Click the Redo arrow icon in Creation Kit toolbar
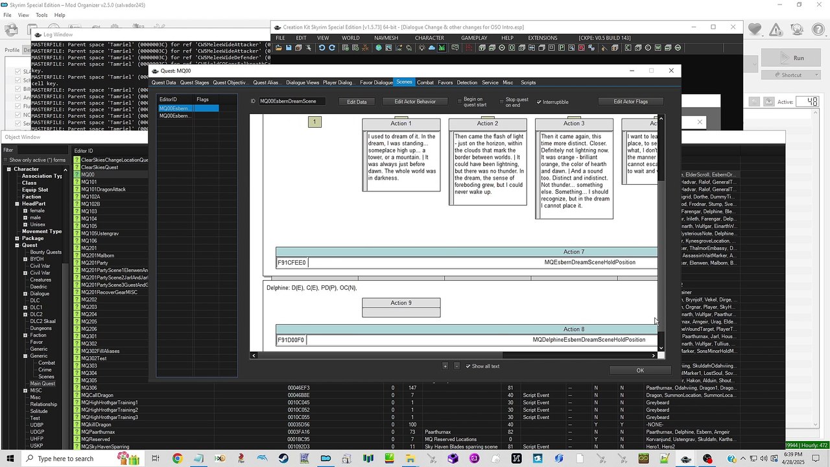Viewport: 830px width, 467px height. click(x=332, y=48)
